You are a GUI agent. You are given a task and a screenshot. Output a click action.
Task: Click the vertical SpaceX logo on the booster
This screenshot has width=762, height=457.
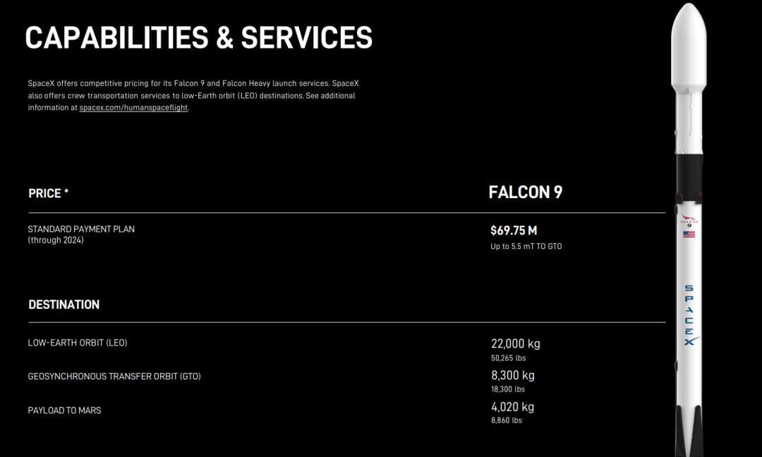click(x=689, y=314)
